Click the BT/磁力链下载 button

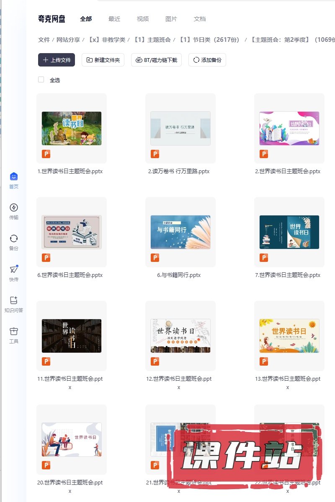click(x=156, y=60)
